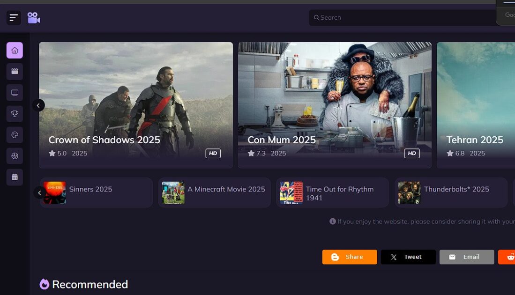
Task: Click year 2025 under Crown of Shadows
Action: pos(80,153)
